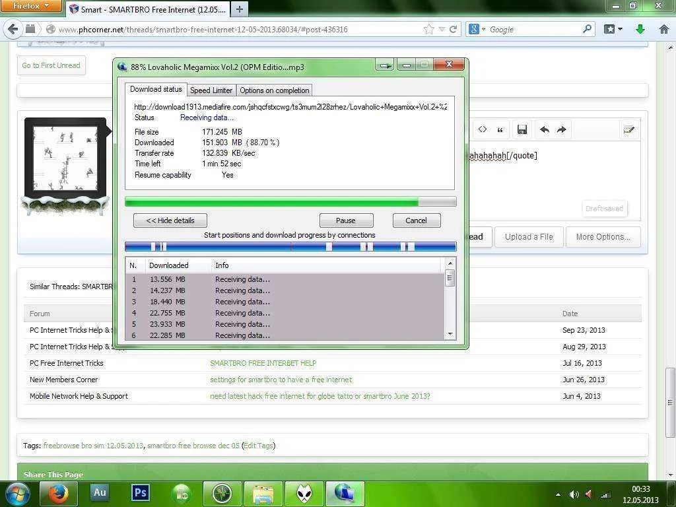Click the user avatar thumbnail

pos(65,158)
